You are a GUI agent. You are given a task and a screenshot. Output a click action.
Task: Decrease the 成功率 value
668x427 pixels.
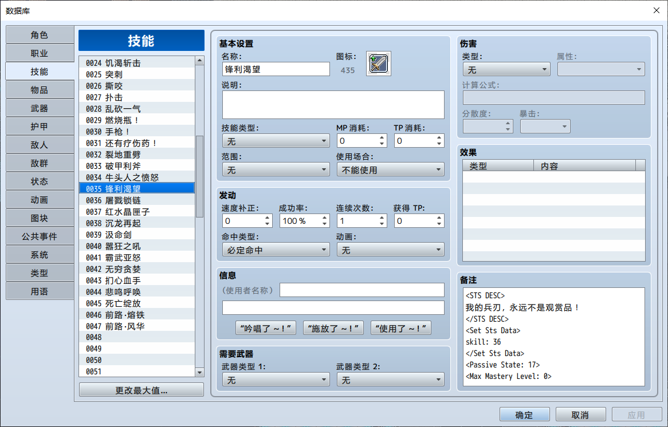coord(325,224)
